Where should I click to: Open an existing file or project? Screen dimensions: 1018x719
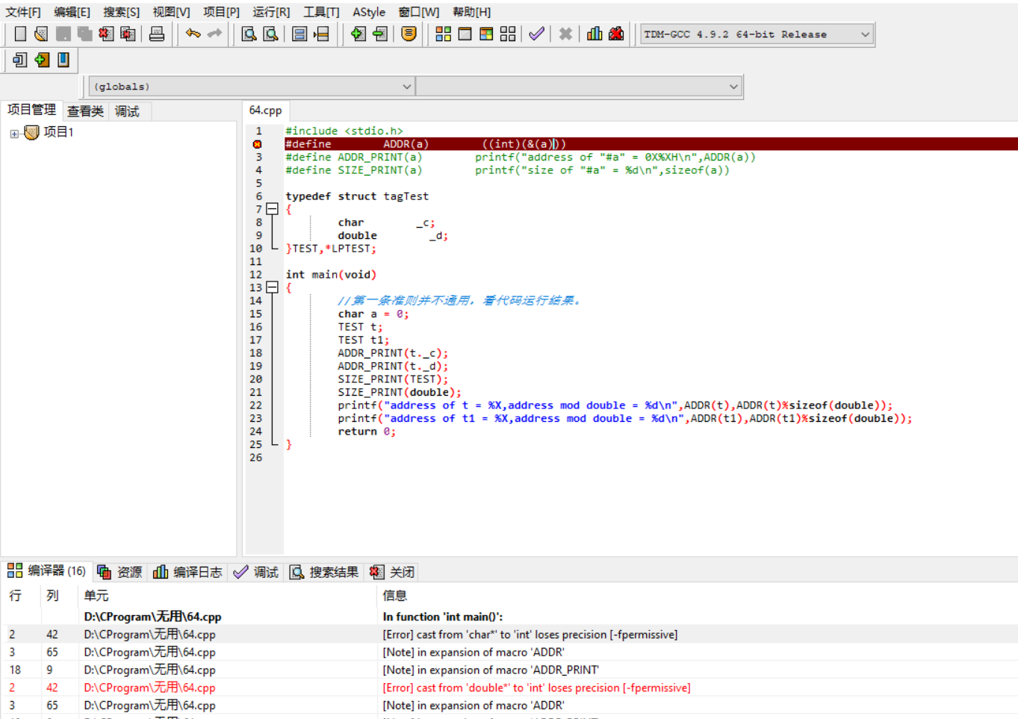[x=42, y=34]
